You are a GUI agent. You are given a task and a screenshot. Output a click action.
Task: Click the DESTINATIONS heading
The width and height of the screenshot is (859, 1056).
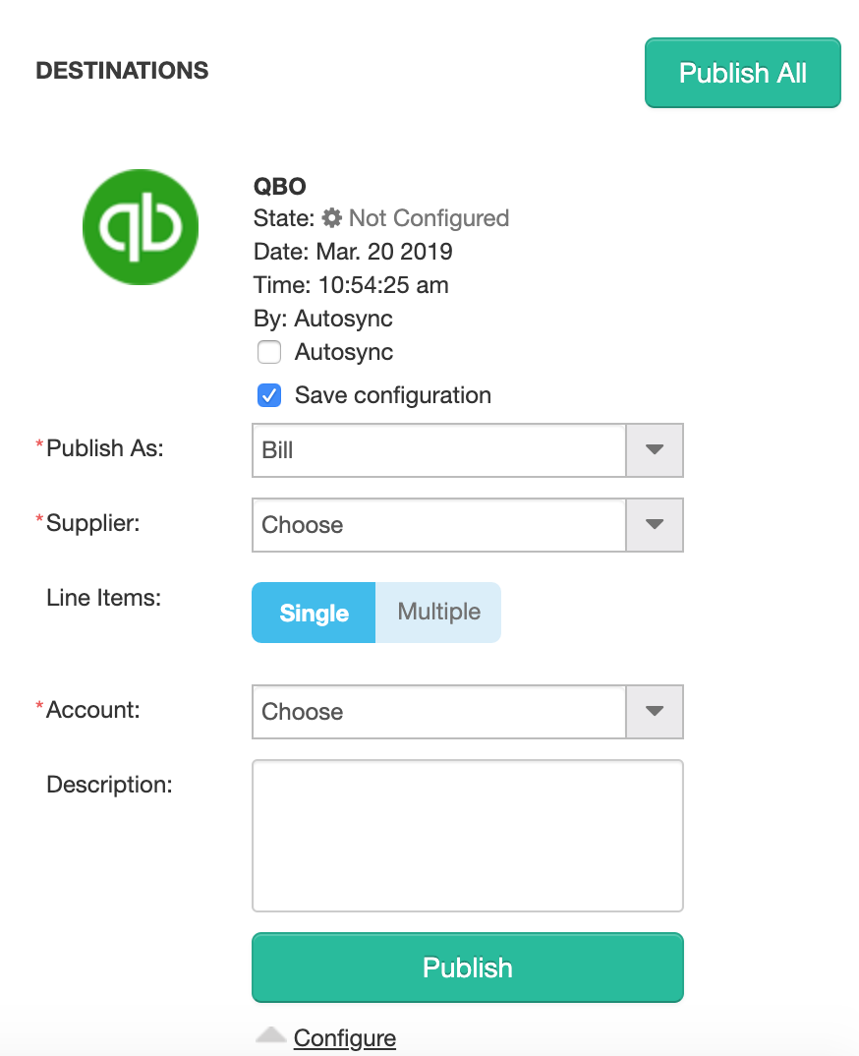point(122,71)
